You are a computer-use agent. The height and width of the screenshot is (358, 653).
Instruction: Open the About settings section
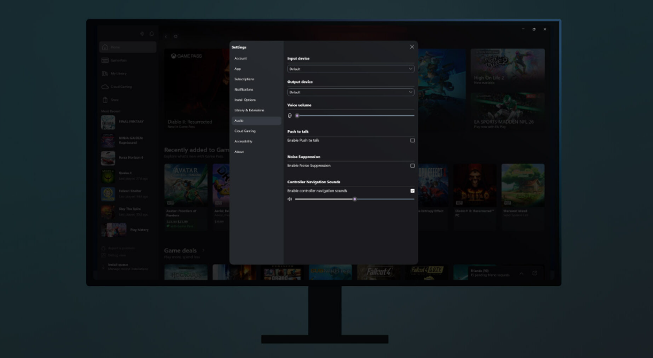pos(239,151)
